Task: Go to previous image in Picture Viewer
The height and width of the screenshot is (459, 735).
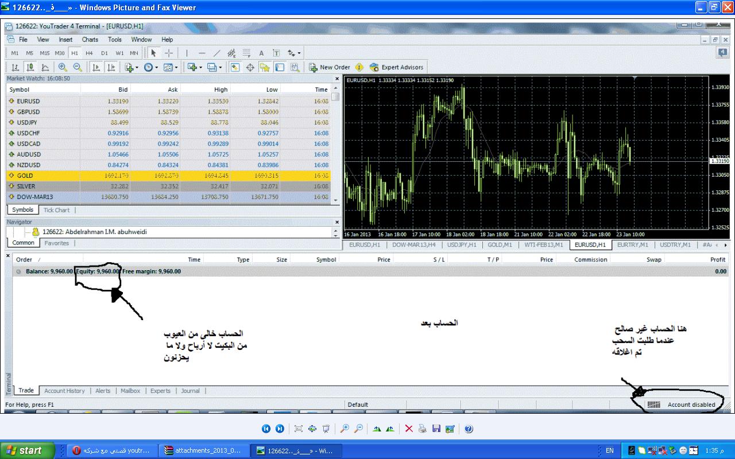Action: click(266, 429)
